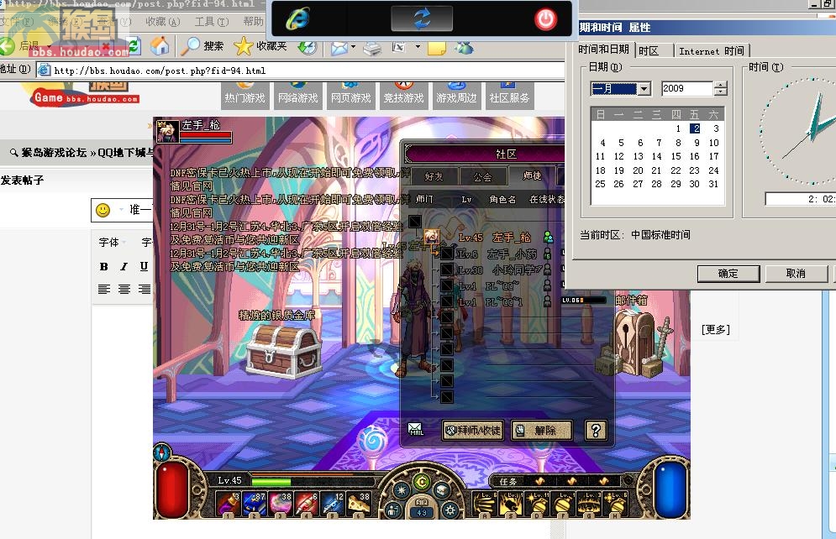Click the blue gun item in quickslot 5
Image resolution: width=836 pixels, height=539 pixels.
point(333,504)
